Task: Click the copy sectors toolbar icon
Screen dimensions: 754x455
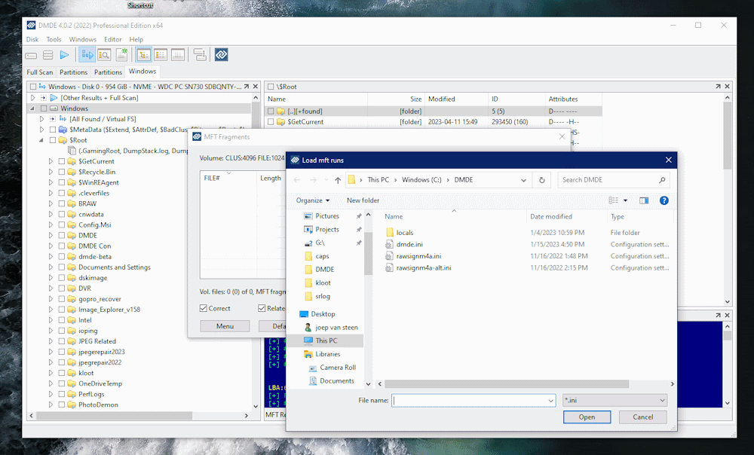Action: coord(200,55)
